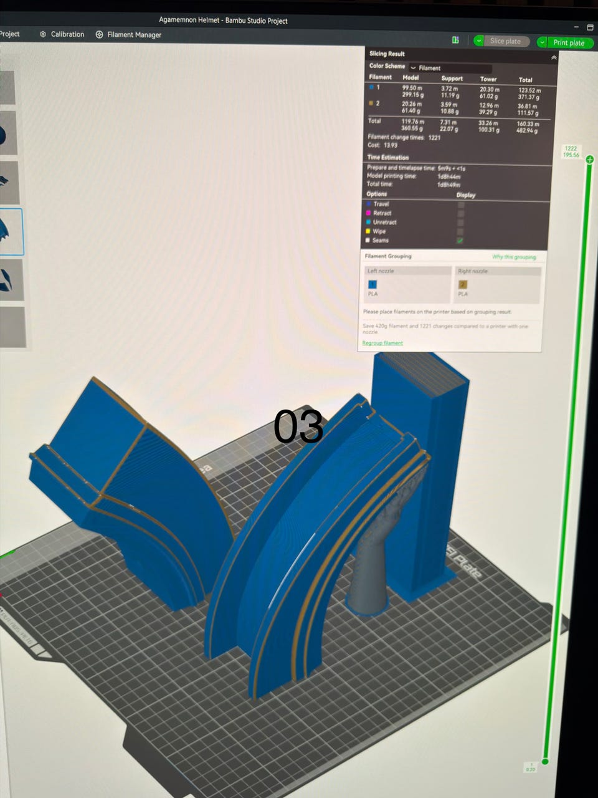This screenshot has height=798, width=598.
Task: Enable the Wipe display checkbox
Action: 461,231
